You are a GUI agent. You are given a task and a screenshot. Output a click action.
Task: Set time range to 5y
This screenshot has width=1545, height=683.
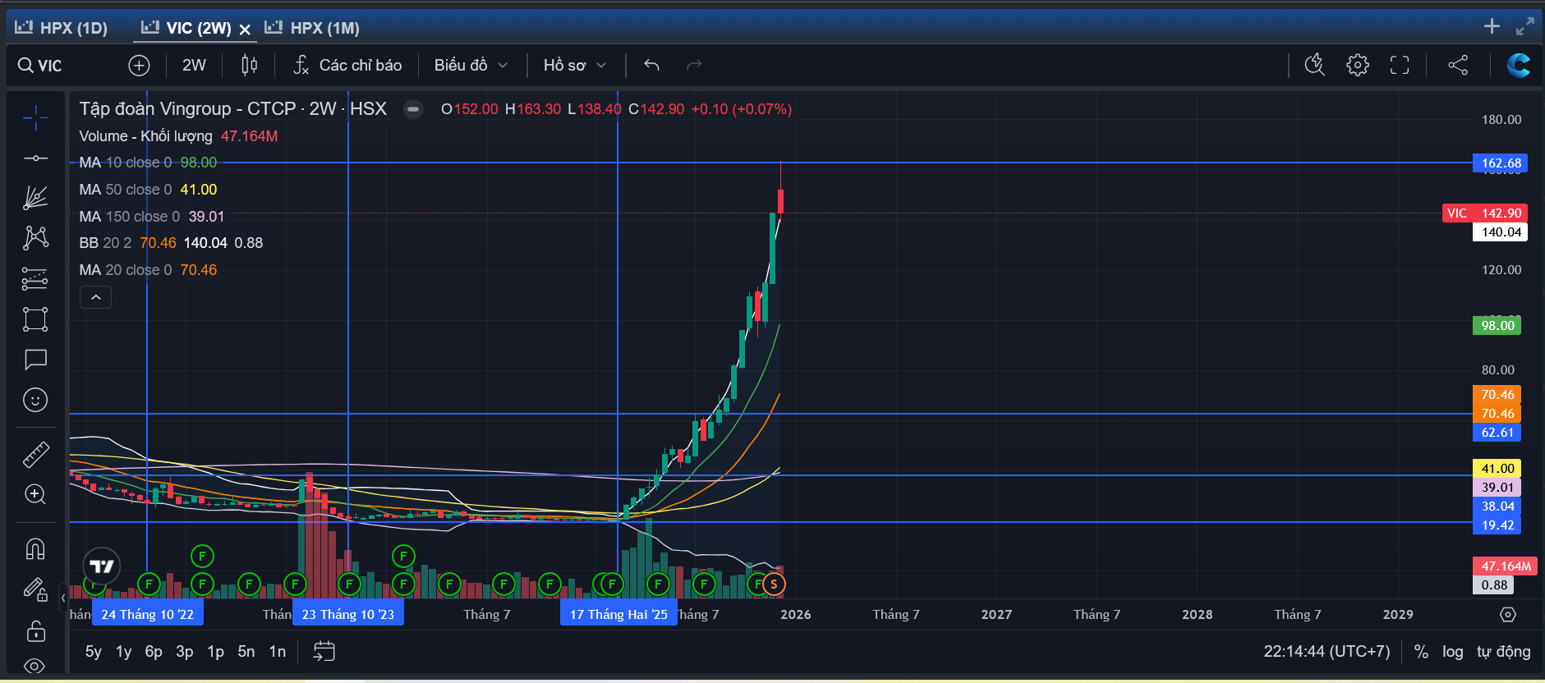[94, 652]
